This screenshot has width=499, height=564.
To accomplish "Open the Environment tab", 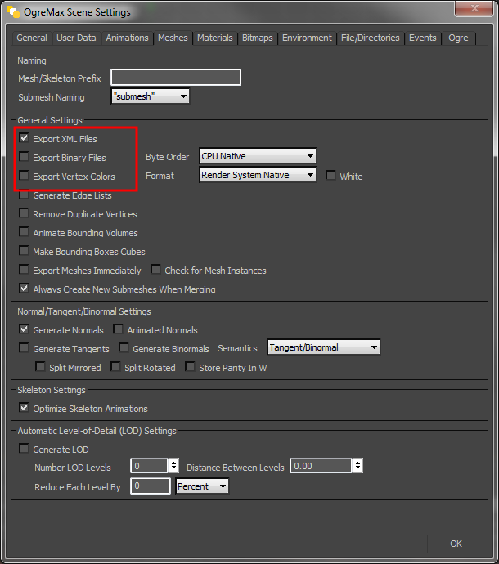I will [307, 38].
